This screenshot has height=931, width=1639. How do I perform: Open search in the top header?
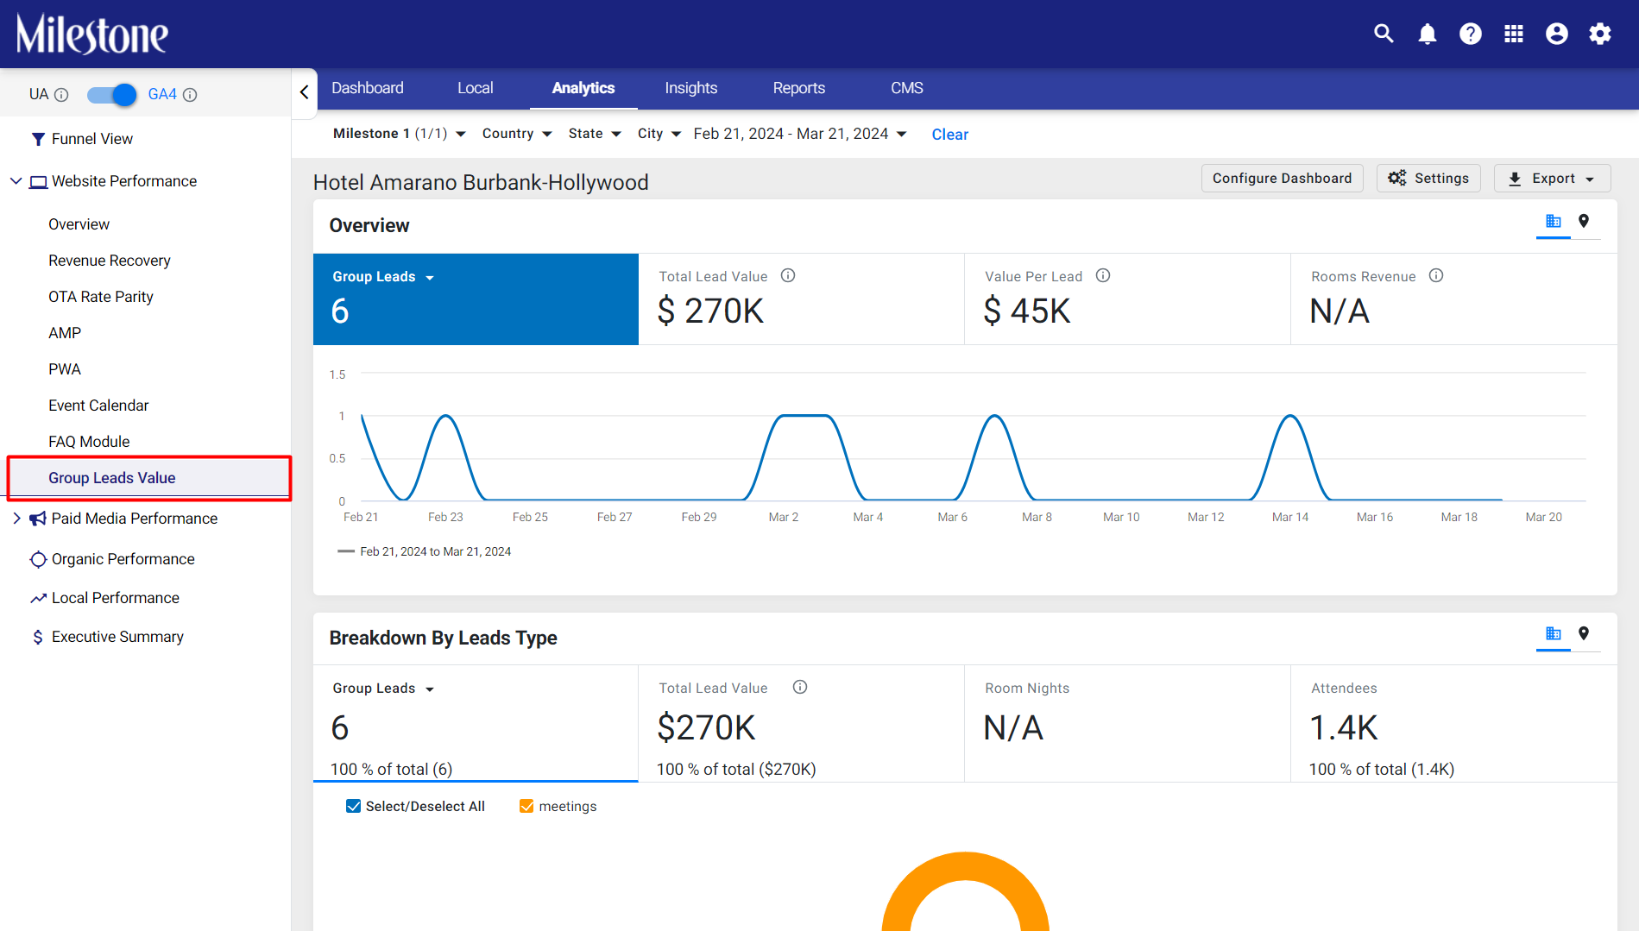1384,34
